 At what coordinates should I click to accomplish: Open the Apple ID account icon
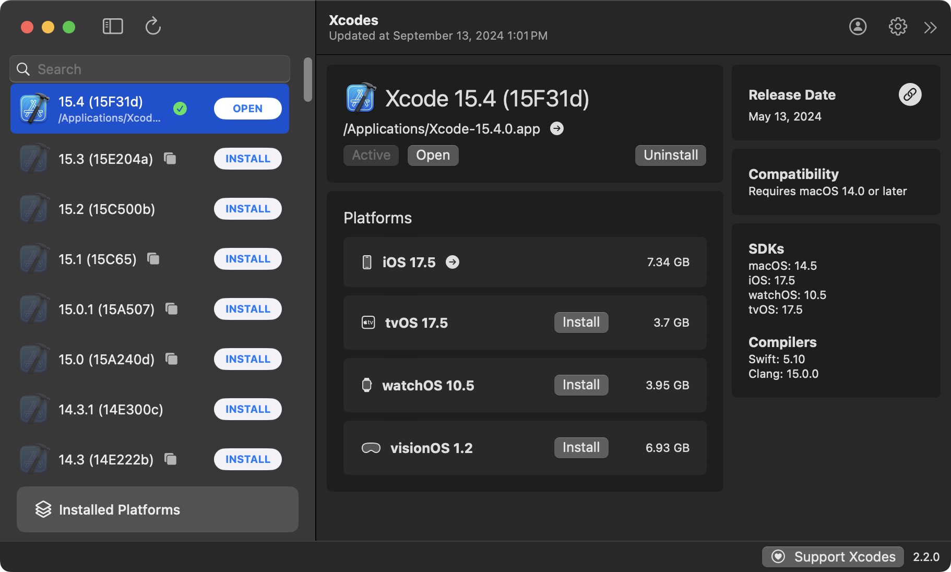pos(858,27)
